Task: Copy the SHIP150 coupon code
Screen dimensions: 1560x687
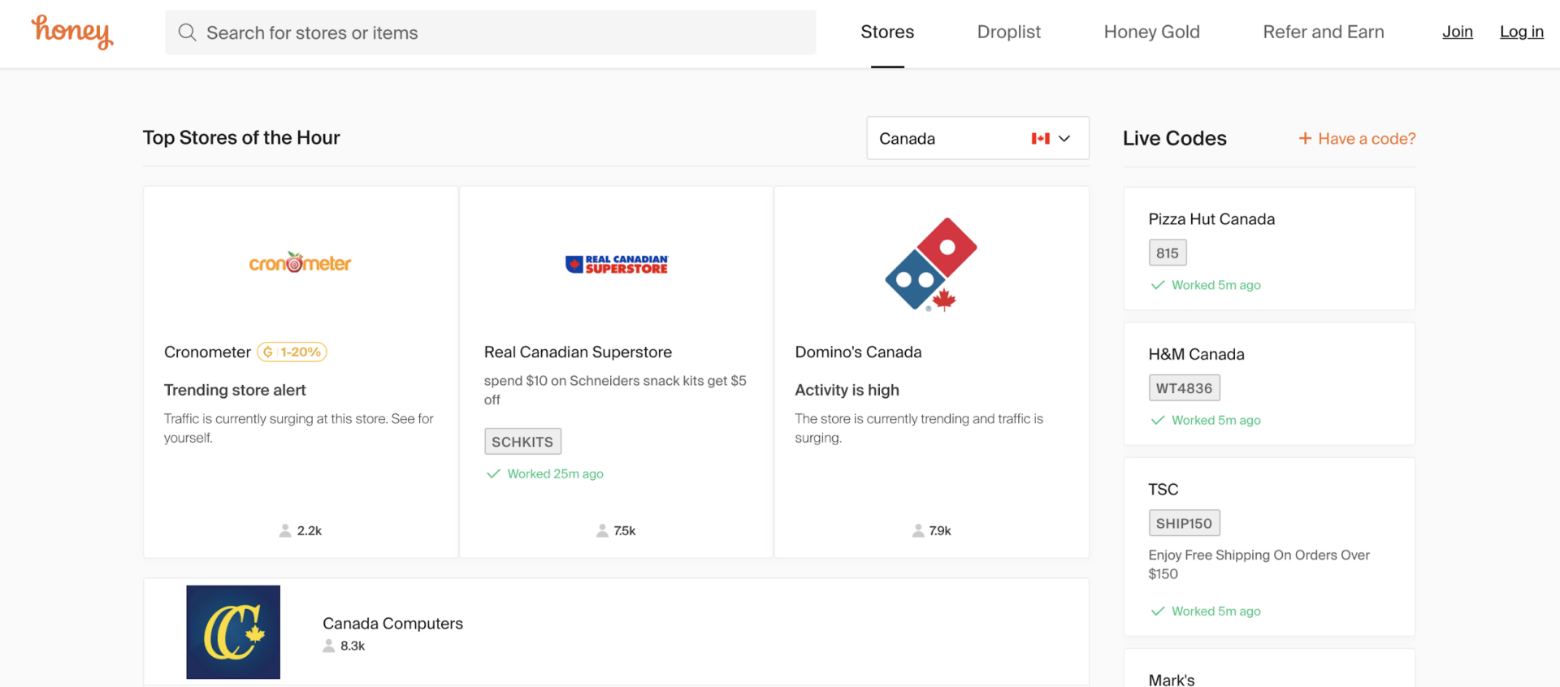Action: click(1184, 523)
